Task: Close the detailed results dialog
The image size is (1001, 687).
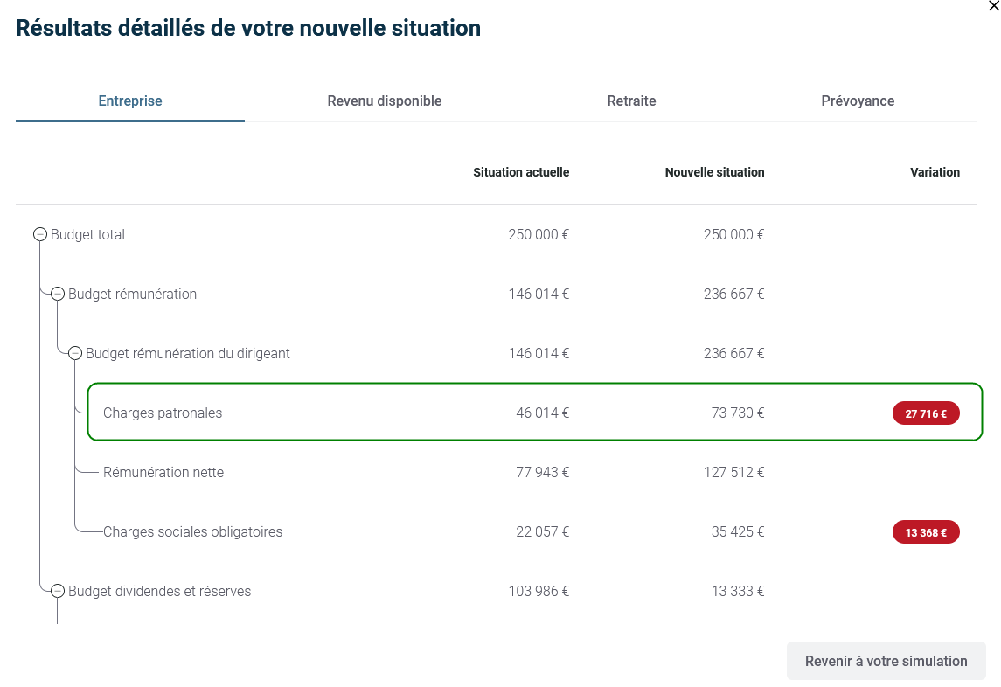Action: coord(993,6)
